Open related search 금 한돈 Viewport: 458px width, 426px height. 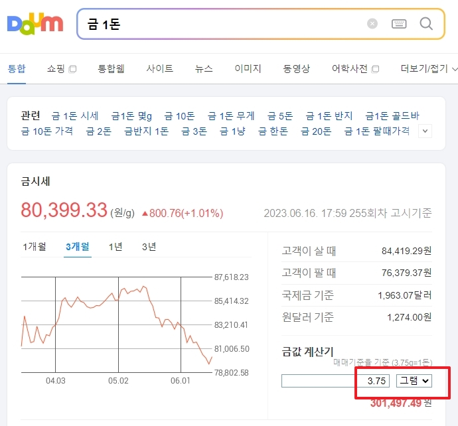click(273, 131)
